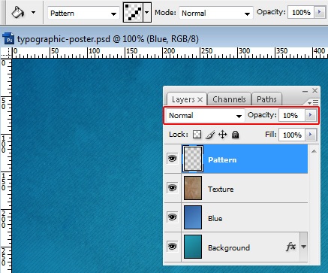Click the options bar Opacity field
The height and width of the screenshot is (273, 328).
(x=301, y=12)
